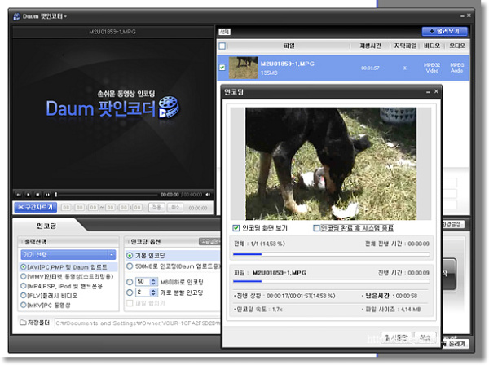This screenshot has width=489, height=365.
Task: Click the 취소 cancel button in the encoding dialog
Action: (x=425, y=337)
